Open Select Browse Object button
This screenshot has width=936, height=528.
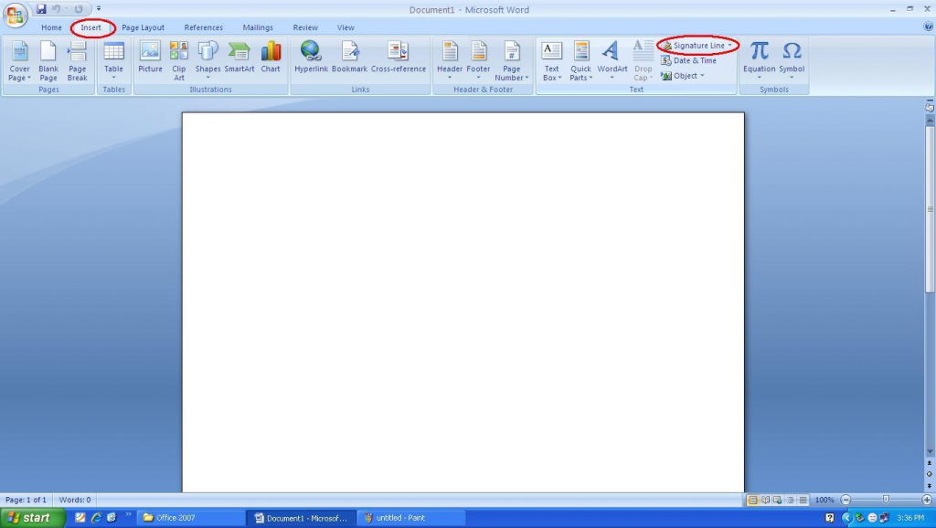coord(929,474)
